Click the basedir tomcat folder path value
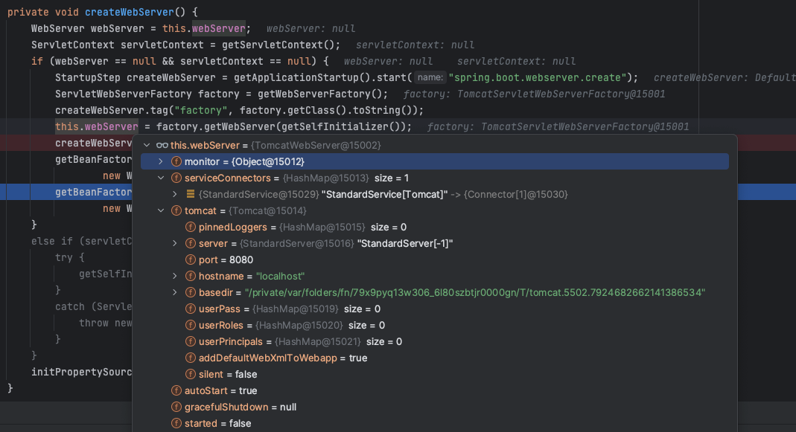This screenshot has width=796, height=432. click(474, 292)
